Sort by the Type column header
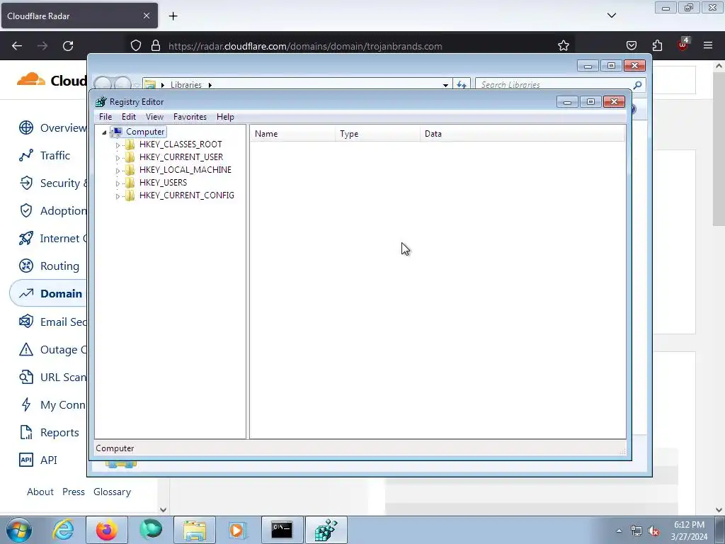Image resolution: width=725 pixels, height=544 pixels. pos(378,134)
